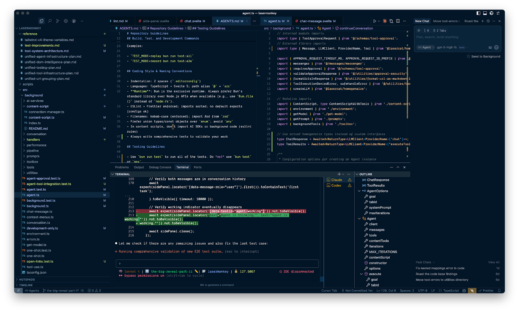The width and height of the screenshot is (519, 312).
Task: Split the editor to the right
Action: pos(398,21)
